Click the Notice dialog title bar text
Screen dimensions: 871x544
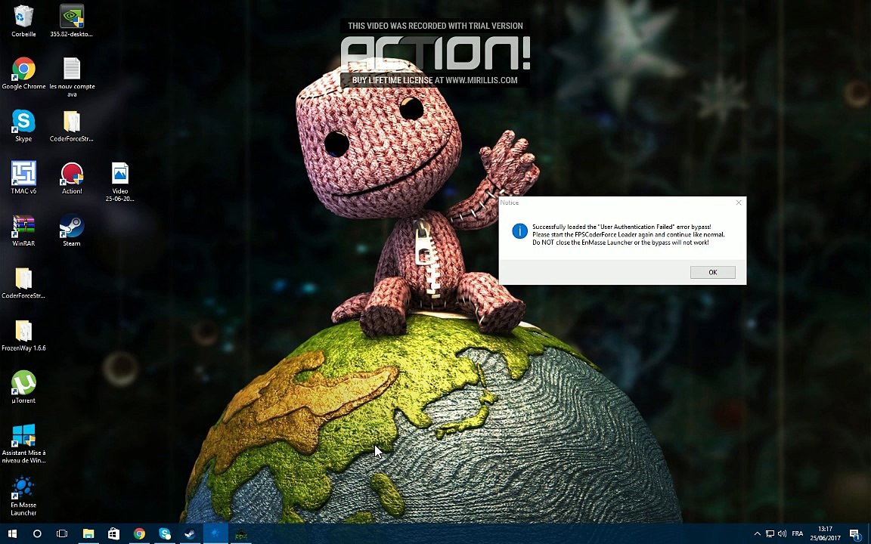(x=510, y=202)
